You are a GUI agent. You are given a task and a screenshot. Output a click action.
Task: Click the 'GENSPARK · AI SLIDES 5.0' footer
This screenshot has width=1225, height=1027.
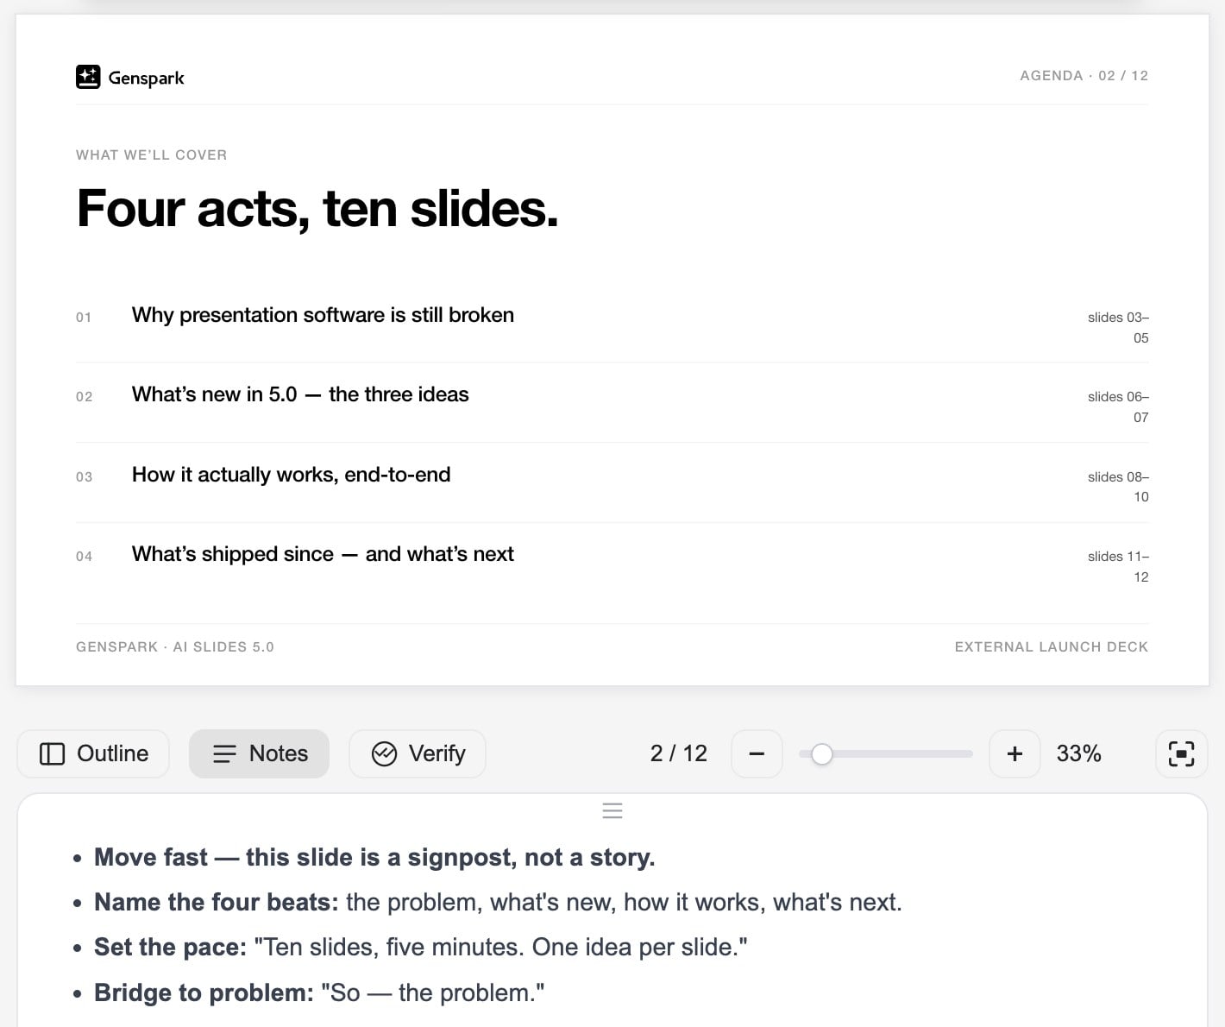pyautogui.click(x=175, y=647)
